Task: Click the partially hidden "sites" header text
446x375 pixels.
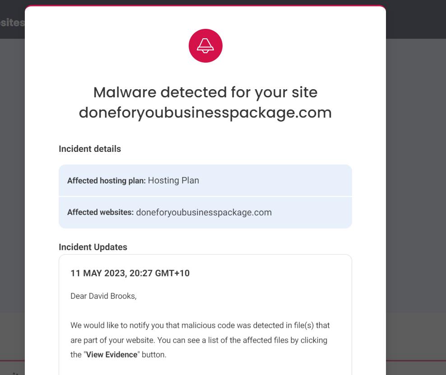Action: point(12,23)
